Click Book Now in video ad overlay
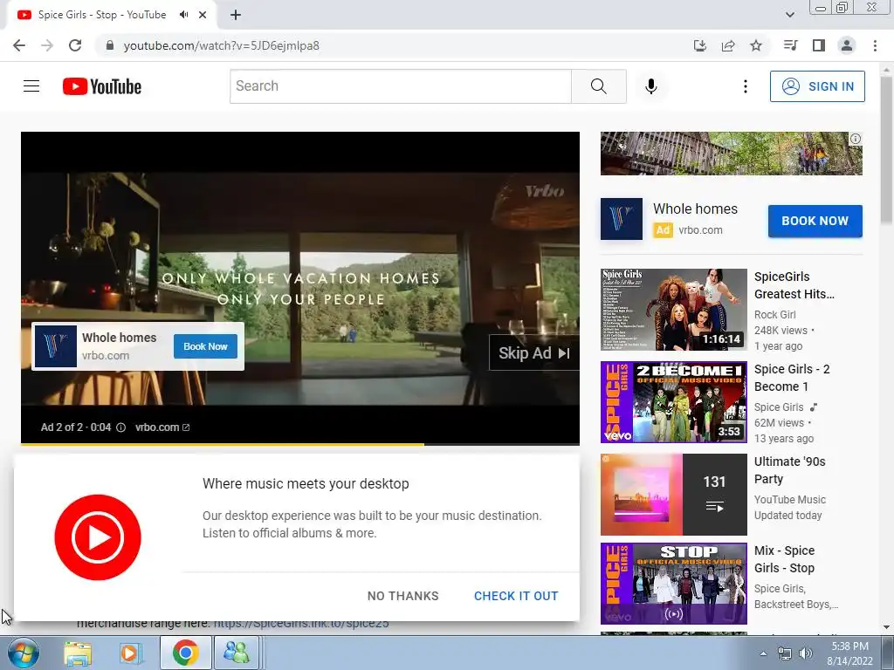This screenshot has height=670, width=894. (205, 346)
